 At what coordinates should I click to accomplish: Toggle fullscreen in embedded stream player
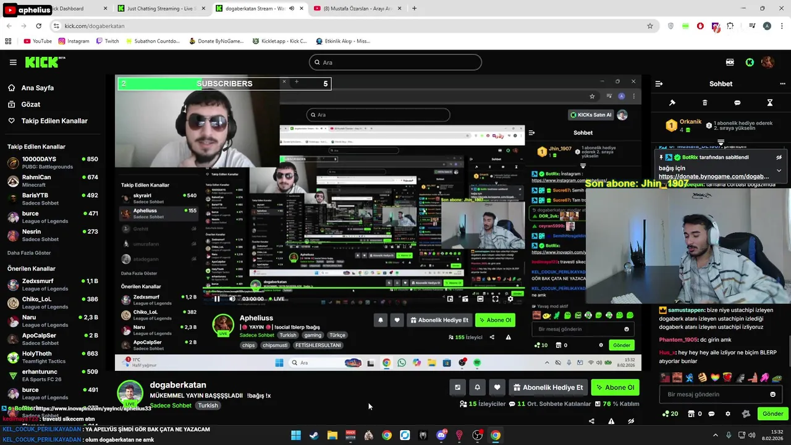point(495,299)
